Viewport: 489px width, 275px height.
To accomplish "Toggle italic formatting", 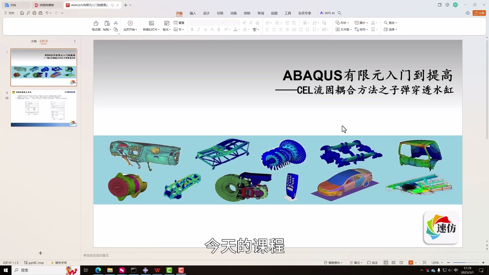I will tap(199, 30).
